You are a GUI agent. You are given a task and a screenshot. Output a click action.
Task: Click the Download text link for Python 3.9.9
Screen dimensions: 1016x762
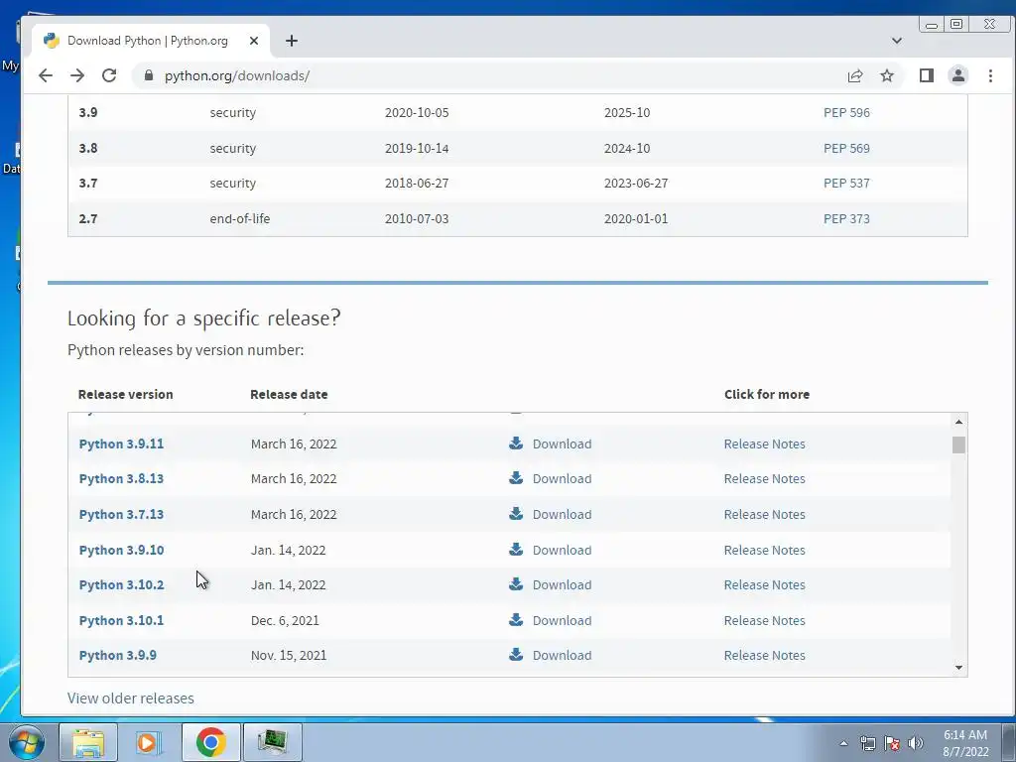pyautogui.click(x=562, y=656)
